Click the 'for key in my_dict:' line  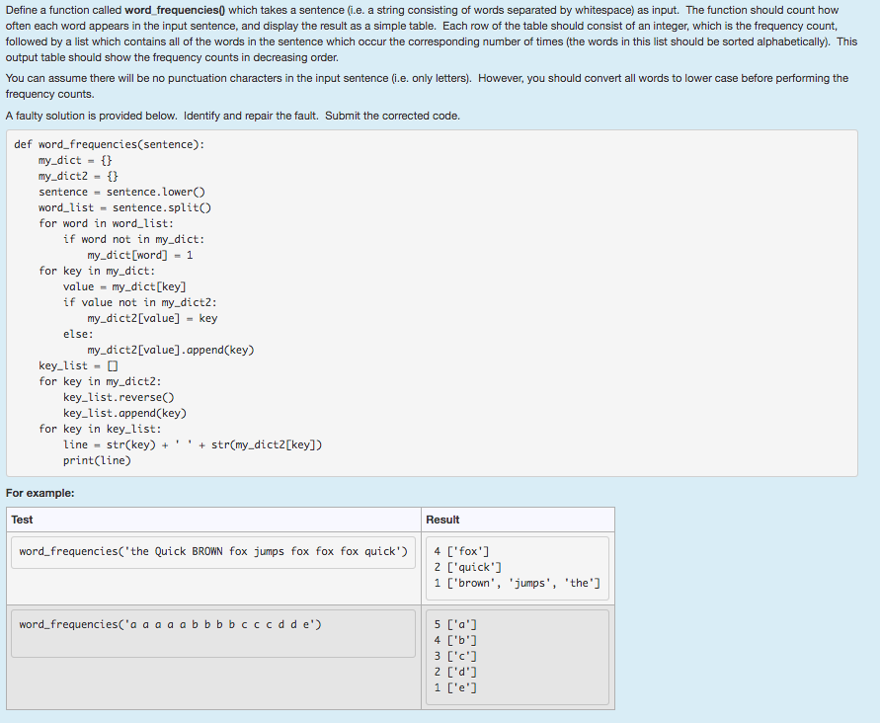tap(97, 271)
